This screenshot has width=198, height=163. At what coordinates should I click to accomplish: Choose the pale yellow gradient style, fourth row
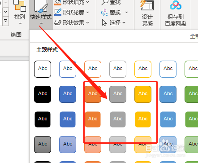[143, 145]
